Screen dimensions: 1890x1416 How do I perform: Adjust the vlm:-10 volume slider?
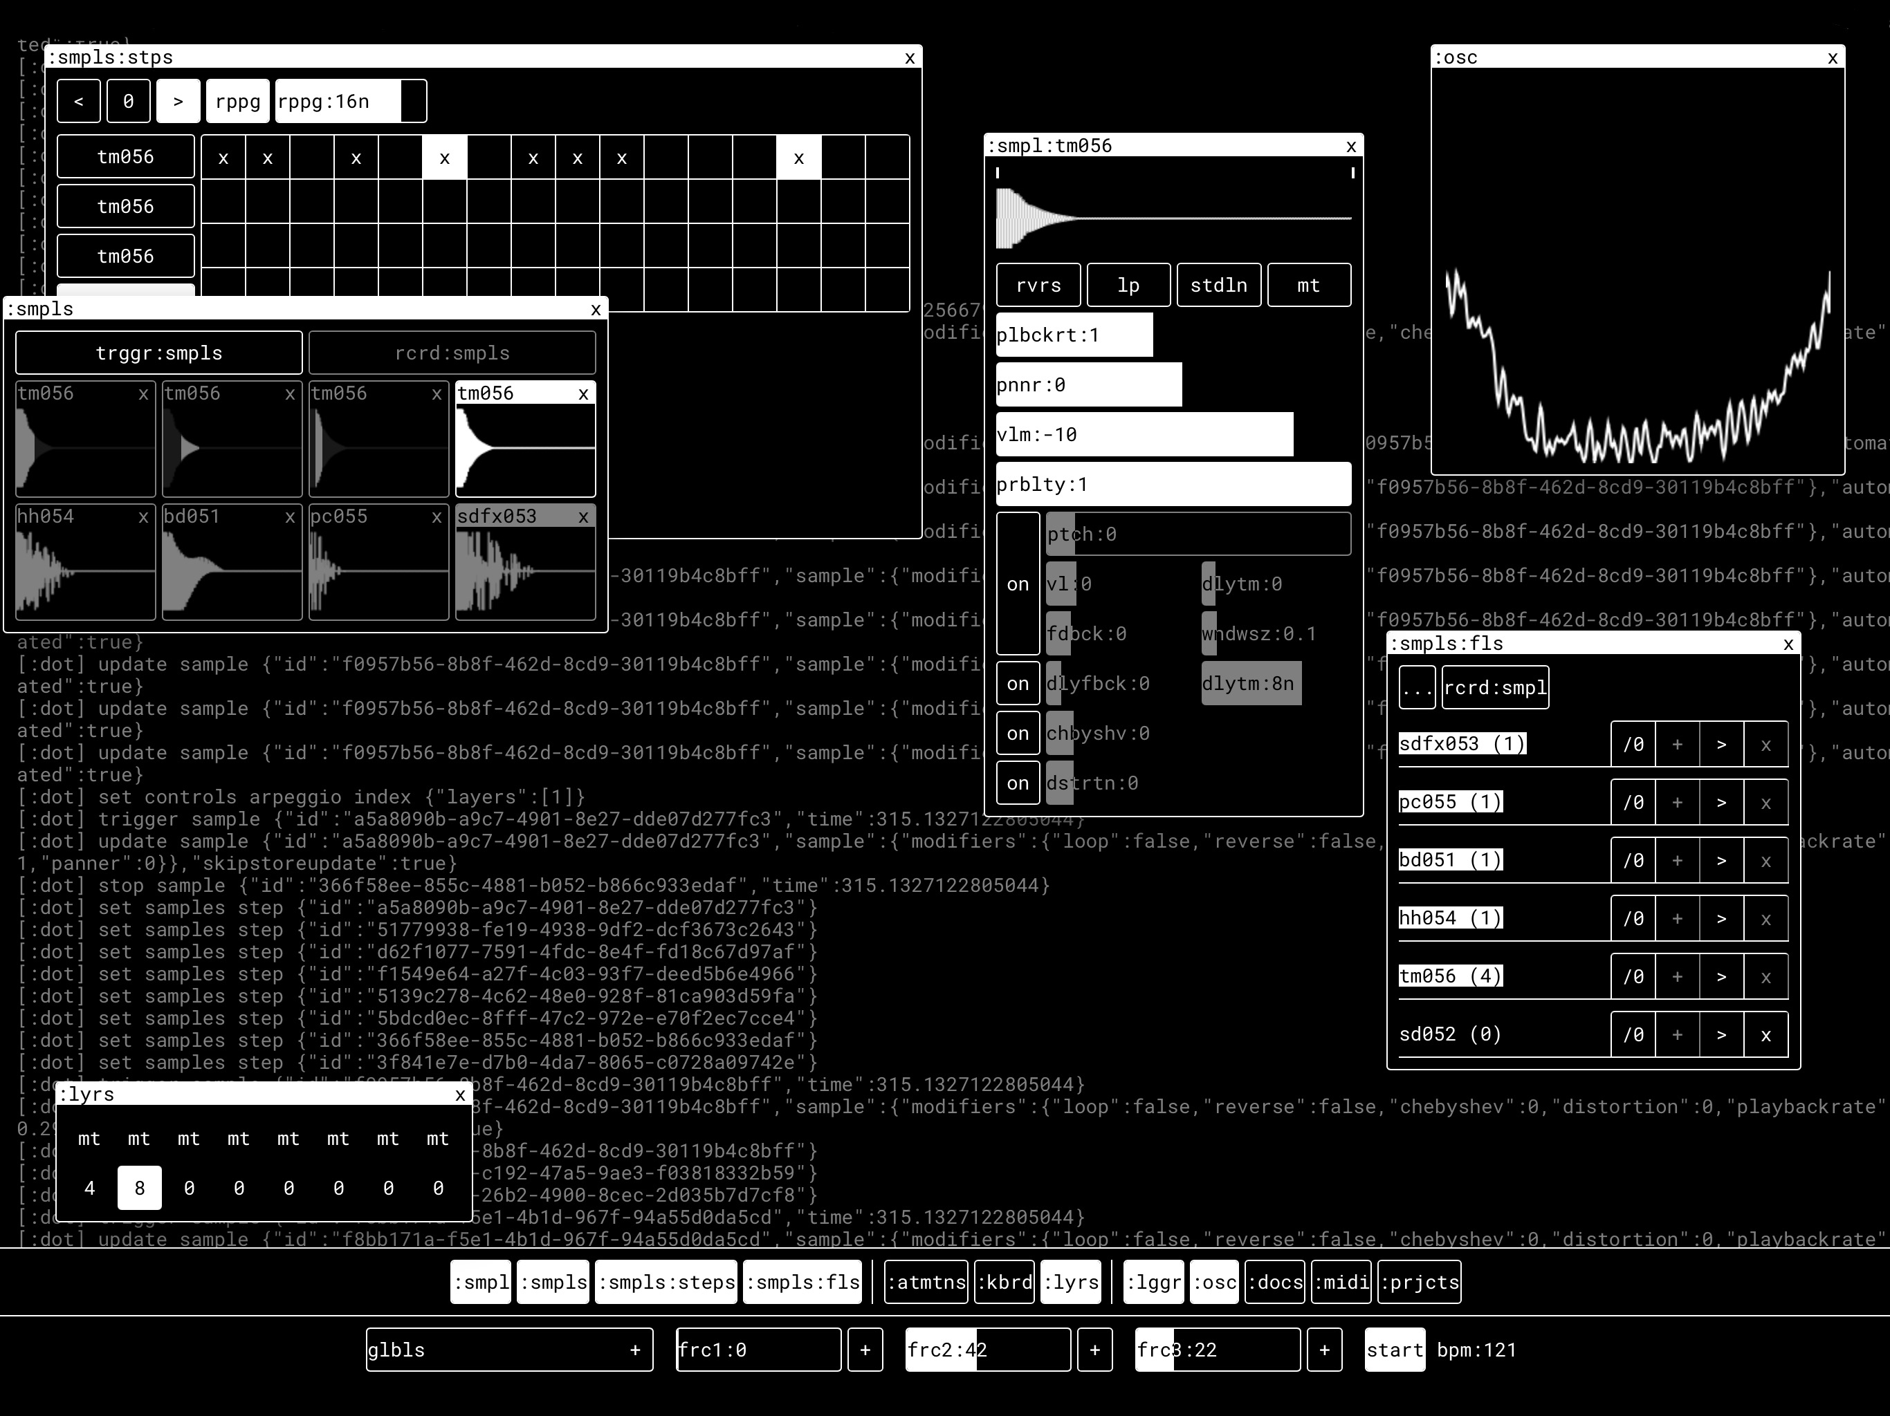1174,435
